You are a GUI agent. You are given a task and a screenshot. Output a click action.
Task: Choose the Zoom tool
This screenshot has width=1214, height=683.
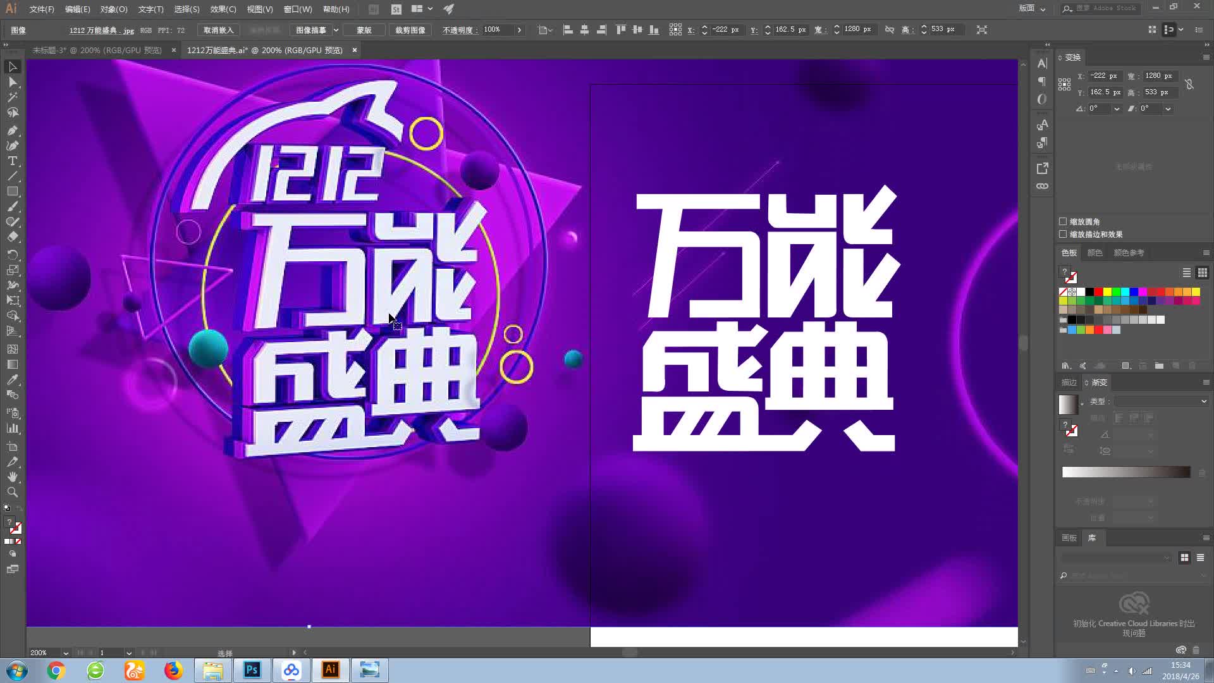[x=12, y=492]
